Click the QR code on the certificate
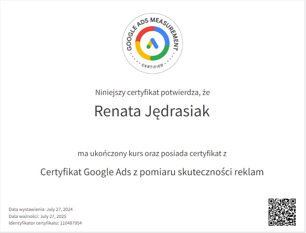The height and width of the screenshot is (233, 306). (x=282, y=212)
